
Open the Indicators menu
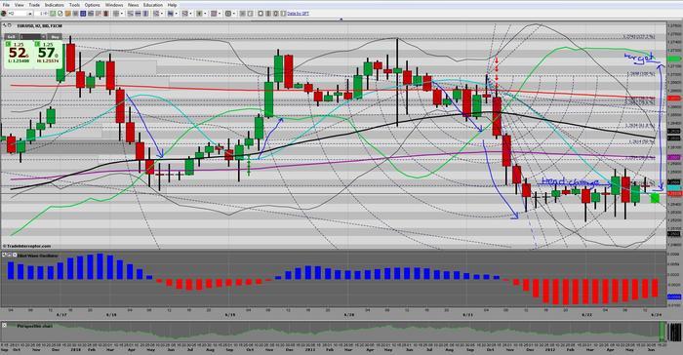(x=54, y=5)
